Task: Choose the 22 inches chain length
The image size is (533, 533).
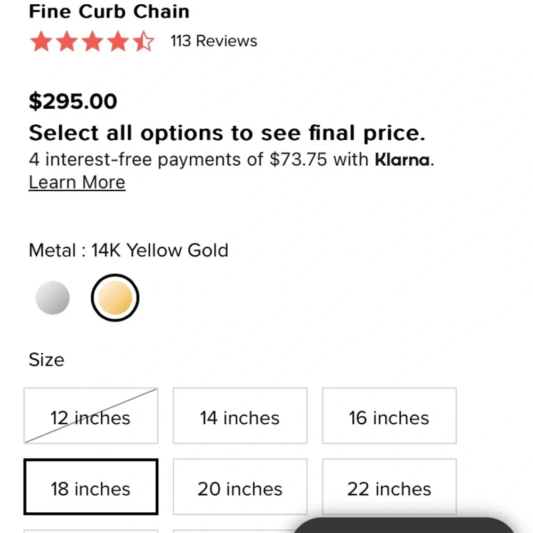Action: 389,488
